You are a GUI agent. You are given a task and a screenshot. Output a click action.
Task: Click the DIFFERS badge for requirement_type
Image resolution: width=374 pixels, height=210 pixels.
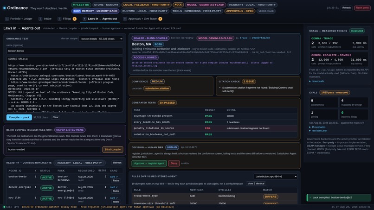coord(270,197)
